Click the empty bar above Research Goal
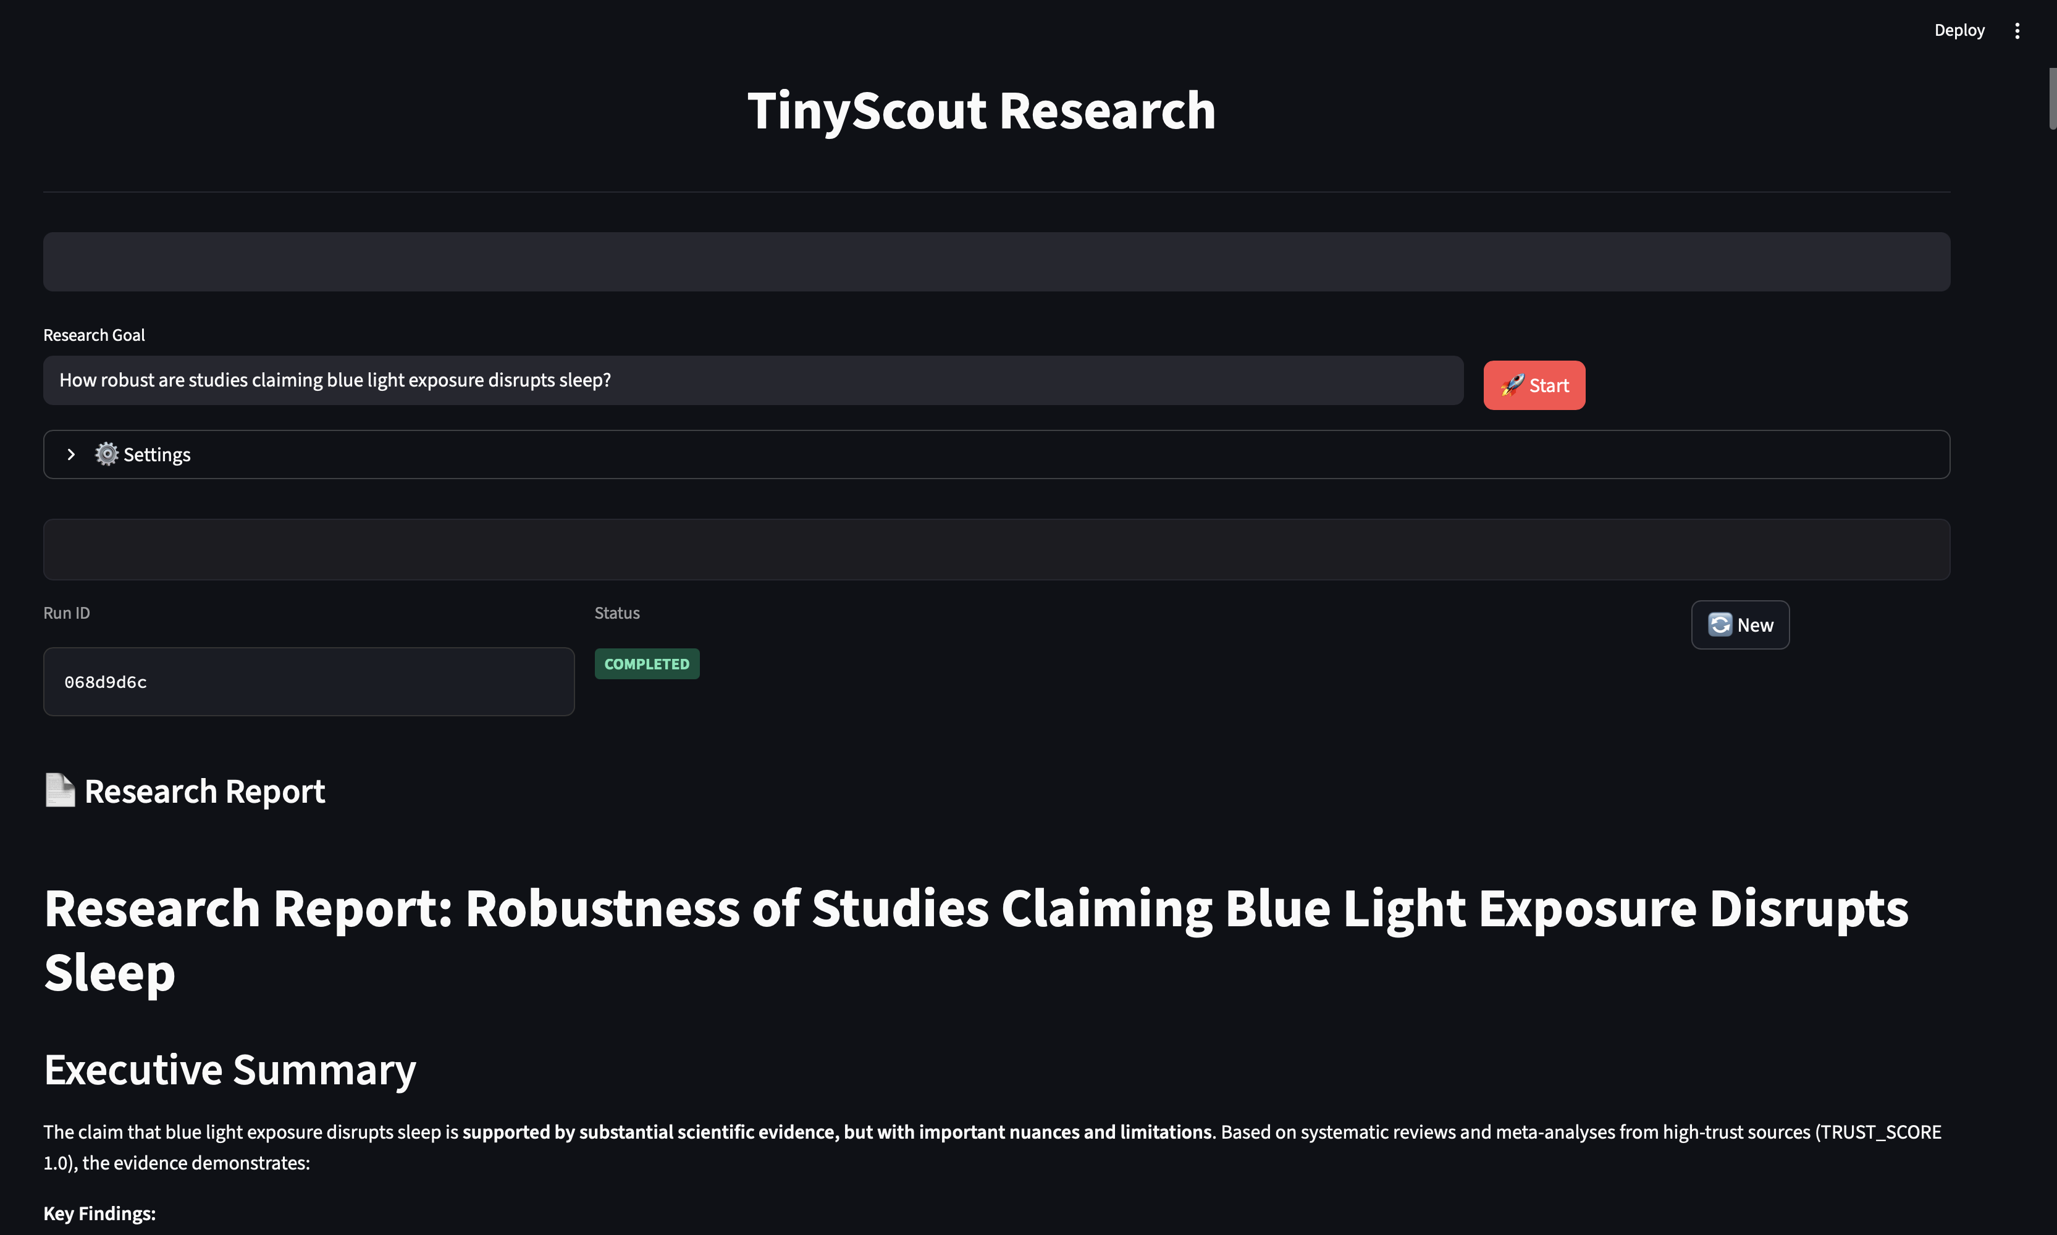This screenshot has width=2057, height=1235. 996,261
